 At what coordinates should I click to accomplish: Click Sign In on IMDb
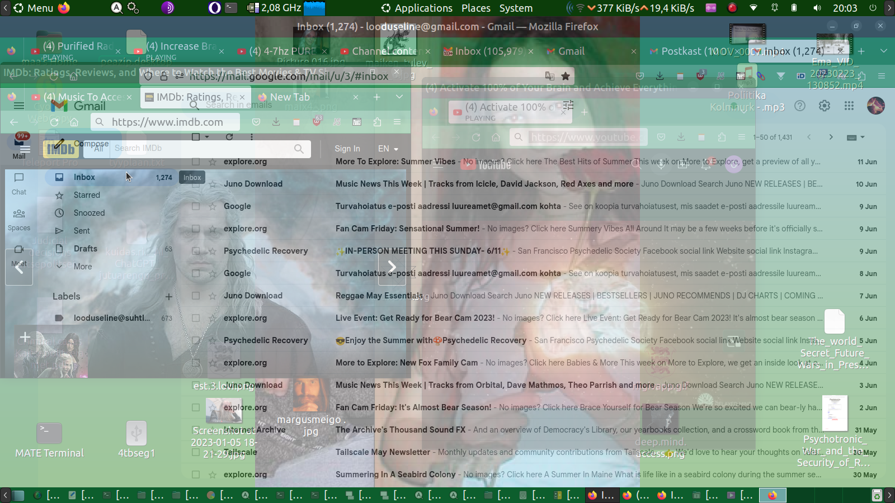pyautogui.click(x=347, y=149)
